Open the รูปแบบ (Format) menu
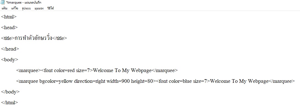Screen dimensions: 300x110 26,8
